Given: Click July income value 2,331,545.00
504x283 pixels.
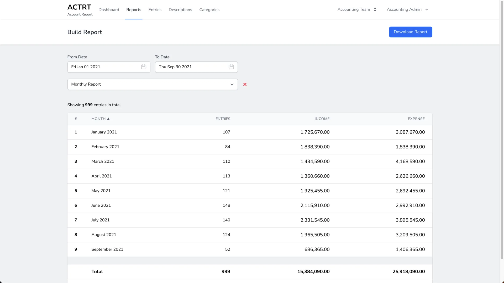Looking at the screenshot, I should coord(315,220).
